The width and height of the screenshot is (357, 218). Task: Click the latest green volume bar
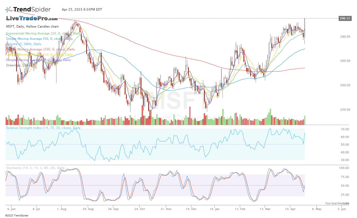[305, 120]
